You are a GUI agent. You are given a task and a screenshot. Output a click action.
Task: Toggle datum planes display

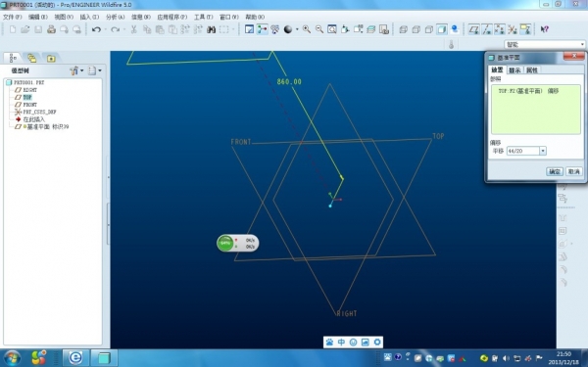[474, 29]
